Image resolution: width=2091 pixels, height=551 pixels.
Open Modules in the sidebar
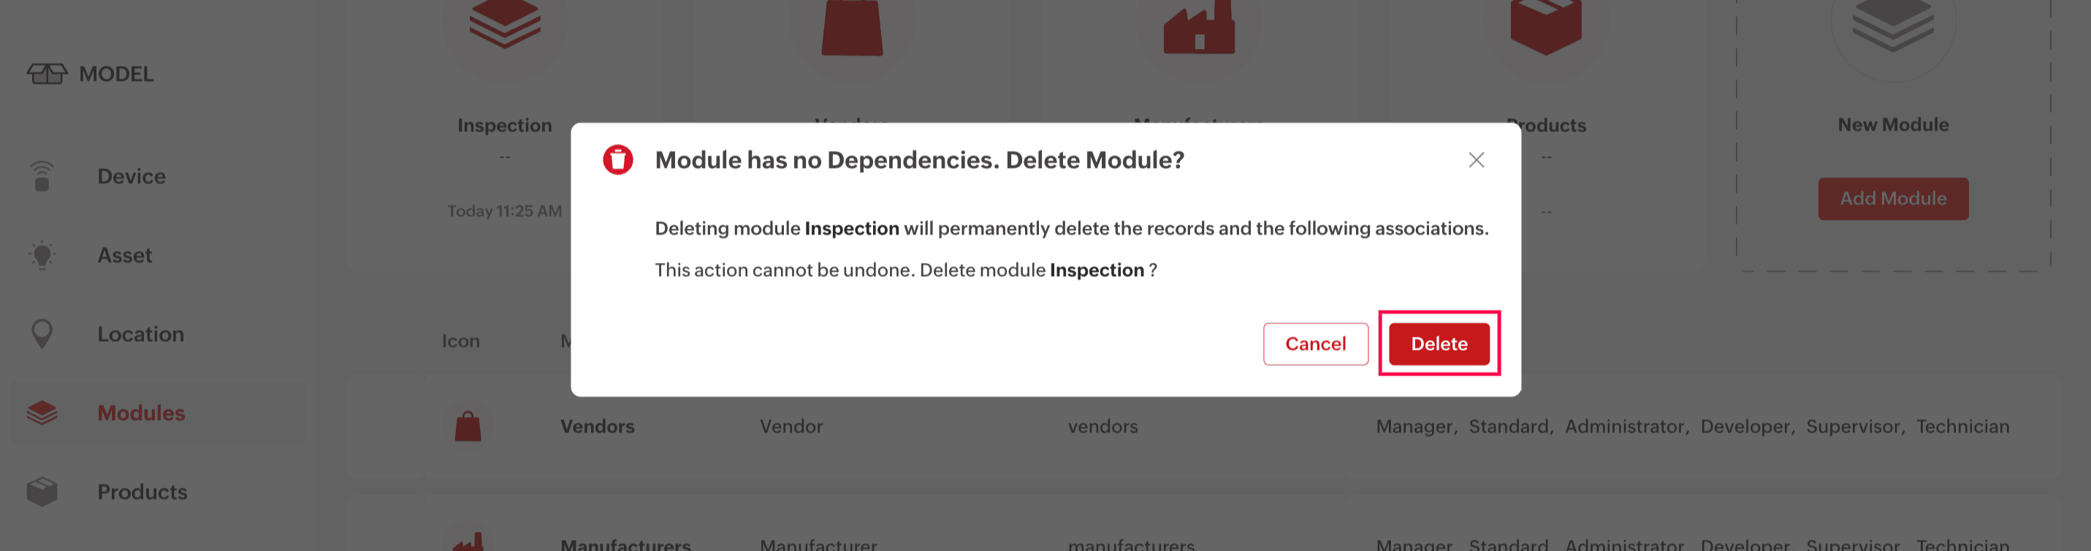point(140,412)
